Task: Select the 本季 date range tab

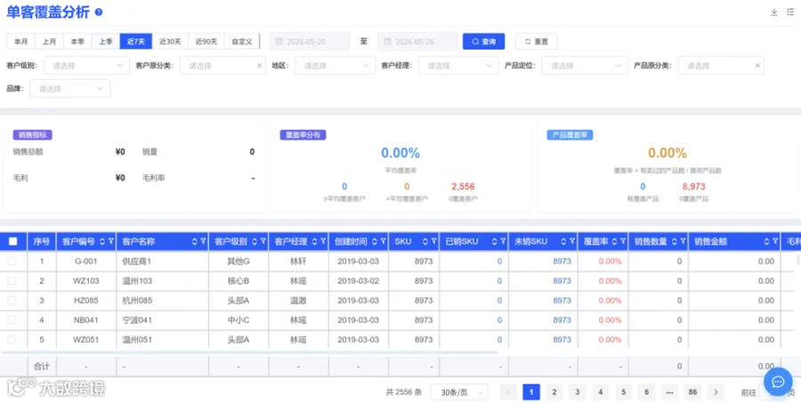Action: click(x=77, y=42)
